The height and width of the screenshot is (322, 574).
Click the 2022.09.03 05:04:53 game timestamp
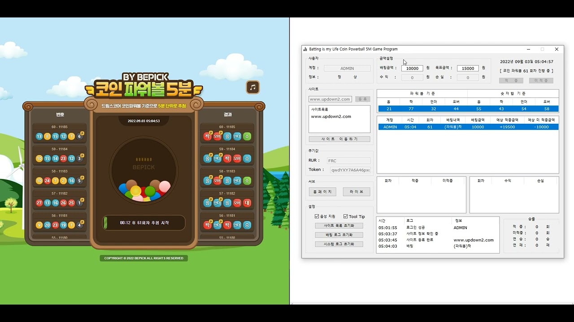[143, 121]
